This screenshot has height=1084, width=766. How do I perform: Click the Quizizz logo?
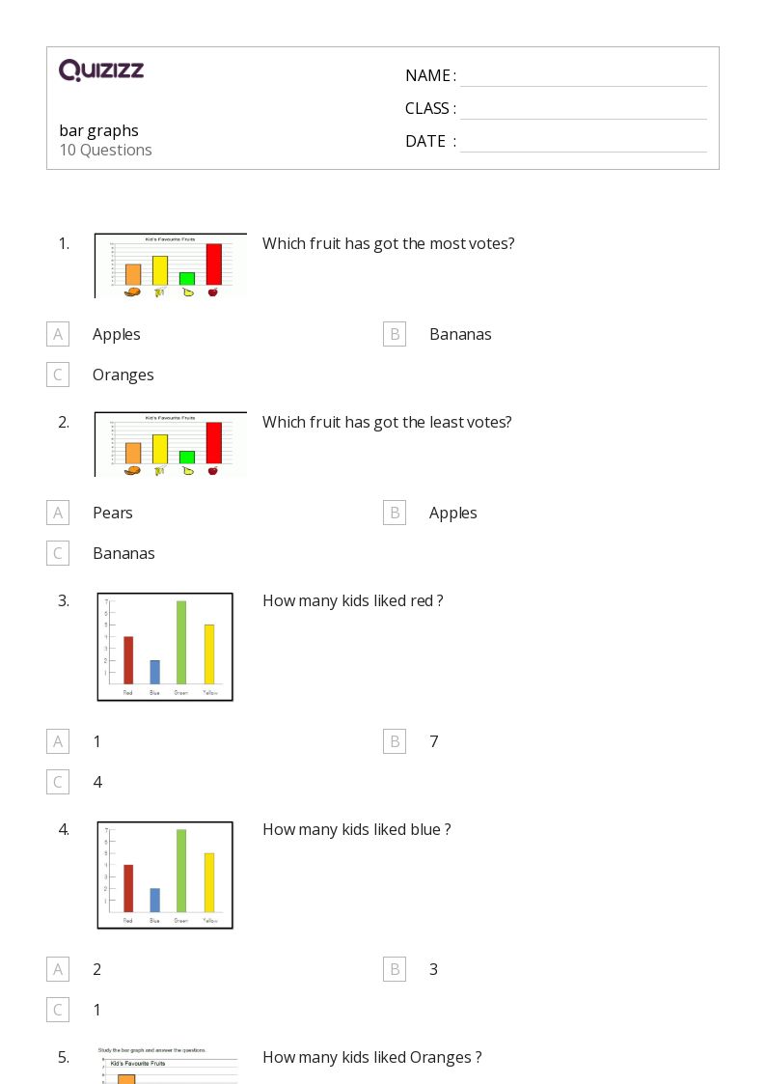point(101,69)
